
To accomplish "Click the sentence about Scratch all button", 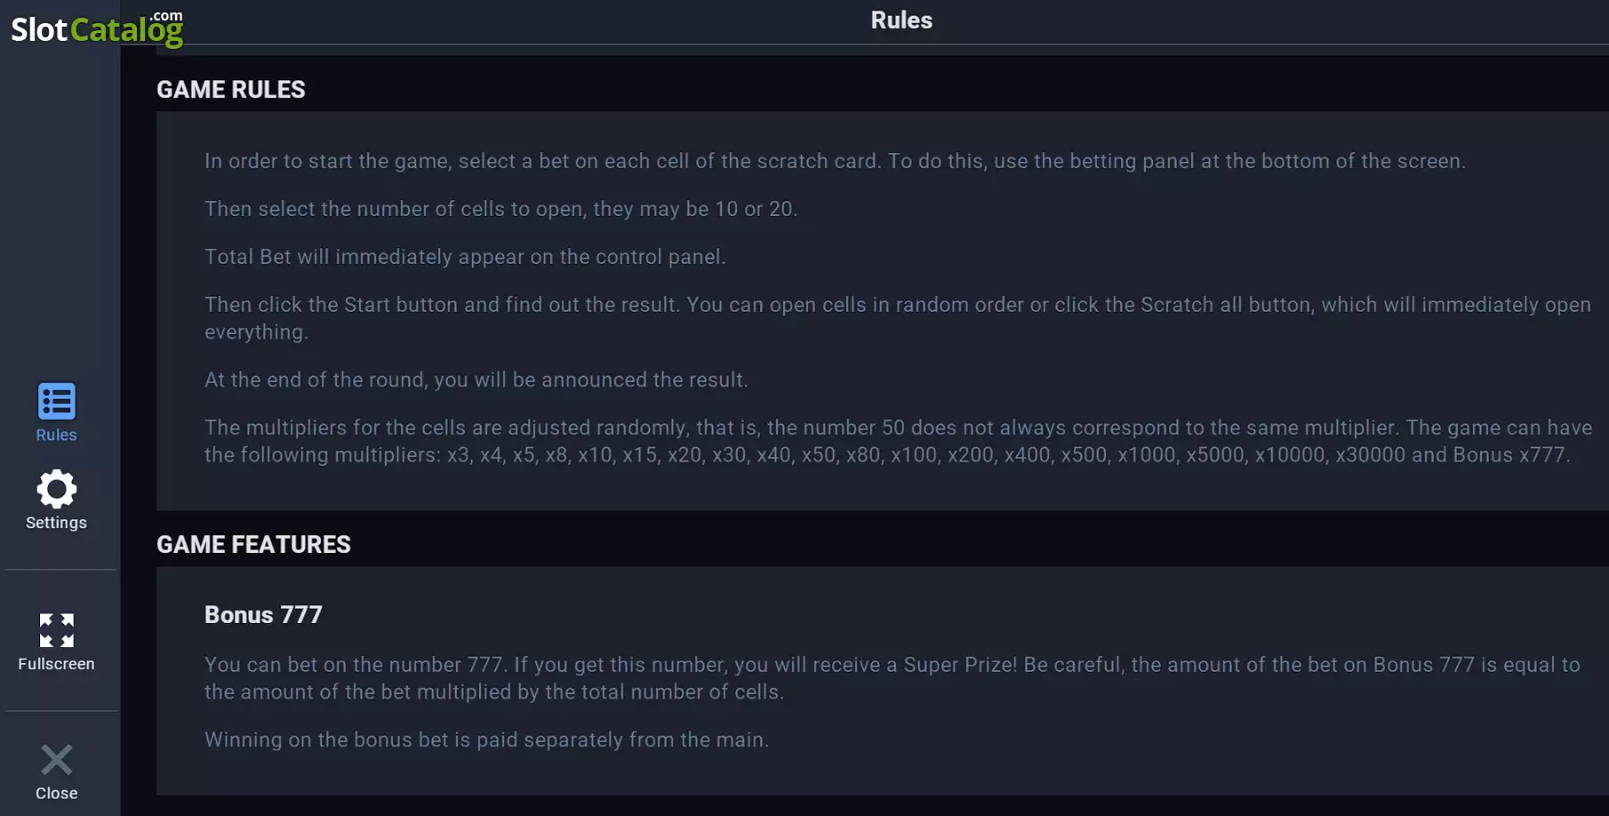I will 898,318.
